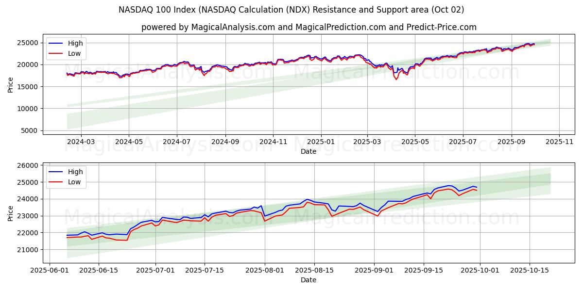Click the 2024-03 tick on top x-axis
Image resolution: width=583 pixels, height=291 pixels.
point(81,142)
